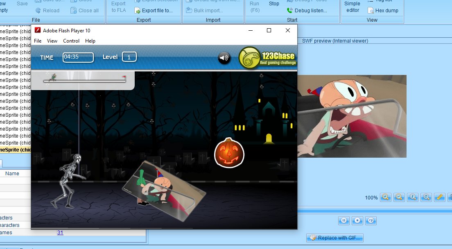Fit preview zoom to window

[426, 197]
